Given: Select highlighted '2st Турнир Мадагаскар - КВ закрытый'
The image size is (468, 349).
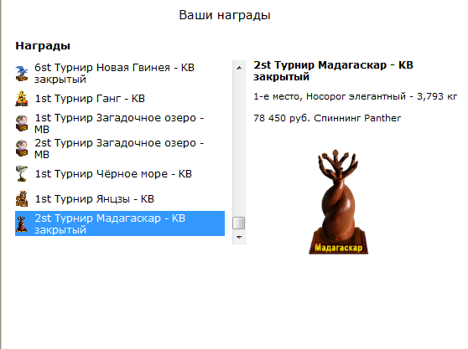Looking at the screenshot, I should point(120,223).
